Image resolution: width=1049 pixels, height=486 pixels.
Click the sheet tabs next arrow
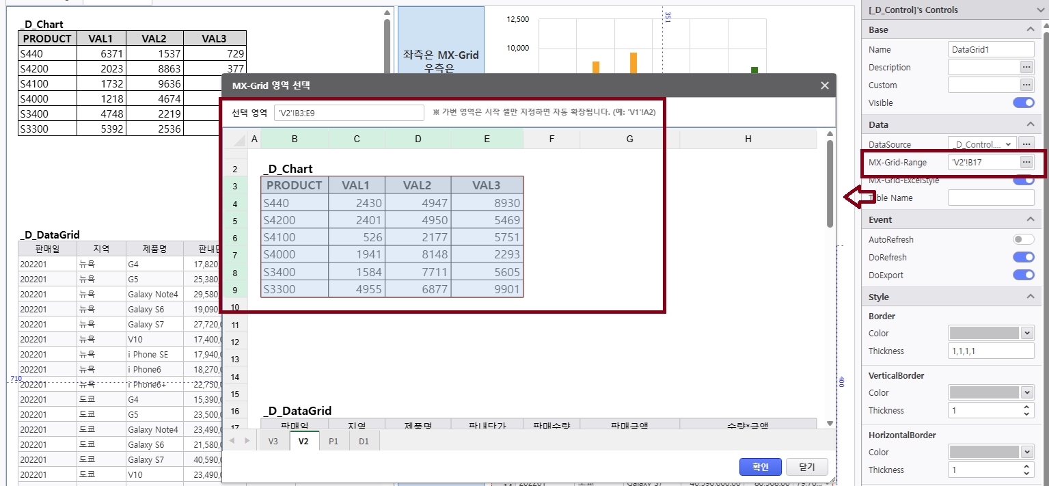point(247,441)
